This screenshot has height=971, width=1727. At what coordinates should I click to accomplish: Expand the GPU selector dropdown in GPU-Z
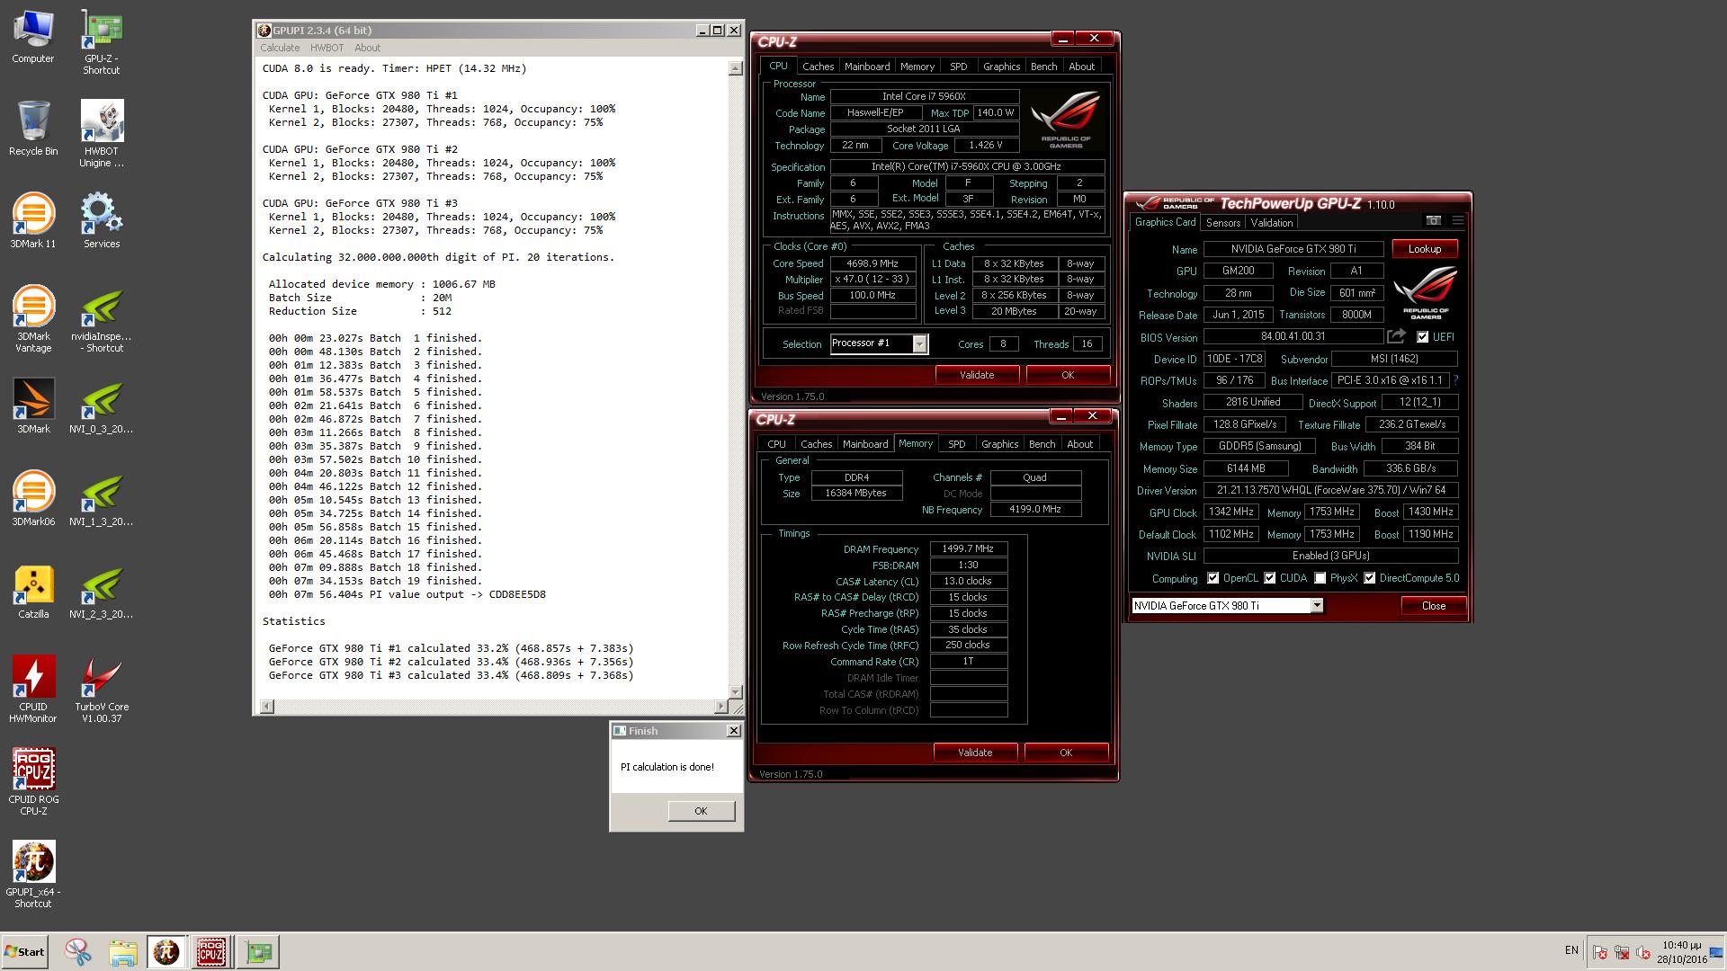click(1317, 605)
